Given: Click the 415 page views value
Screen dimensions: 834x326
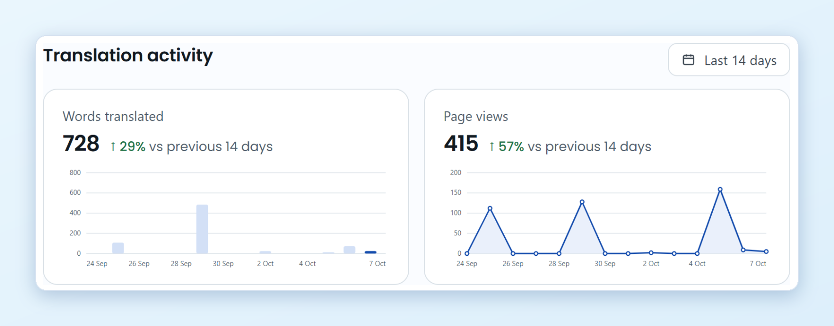Looking at the screenshot, I should [461, 144].
